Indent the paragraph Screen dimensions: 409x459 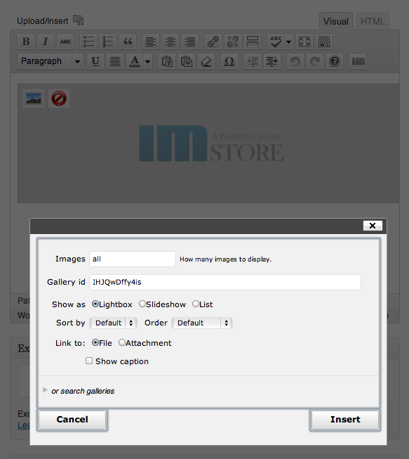click(x=272, y=61)
